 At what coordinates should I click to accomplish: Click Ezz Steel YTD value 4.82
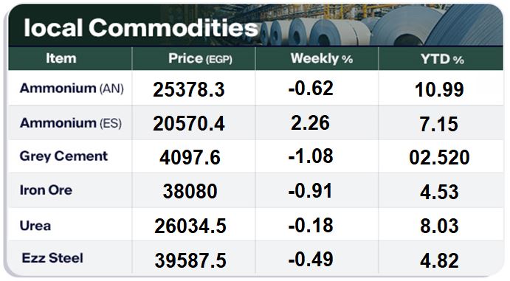439,260
